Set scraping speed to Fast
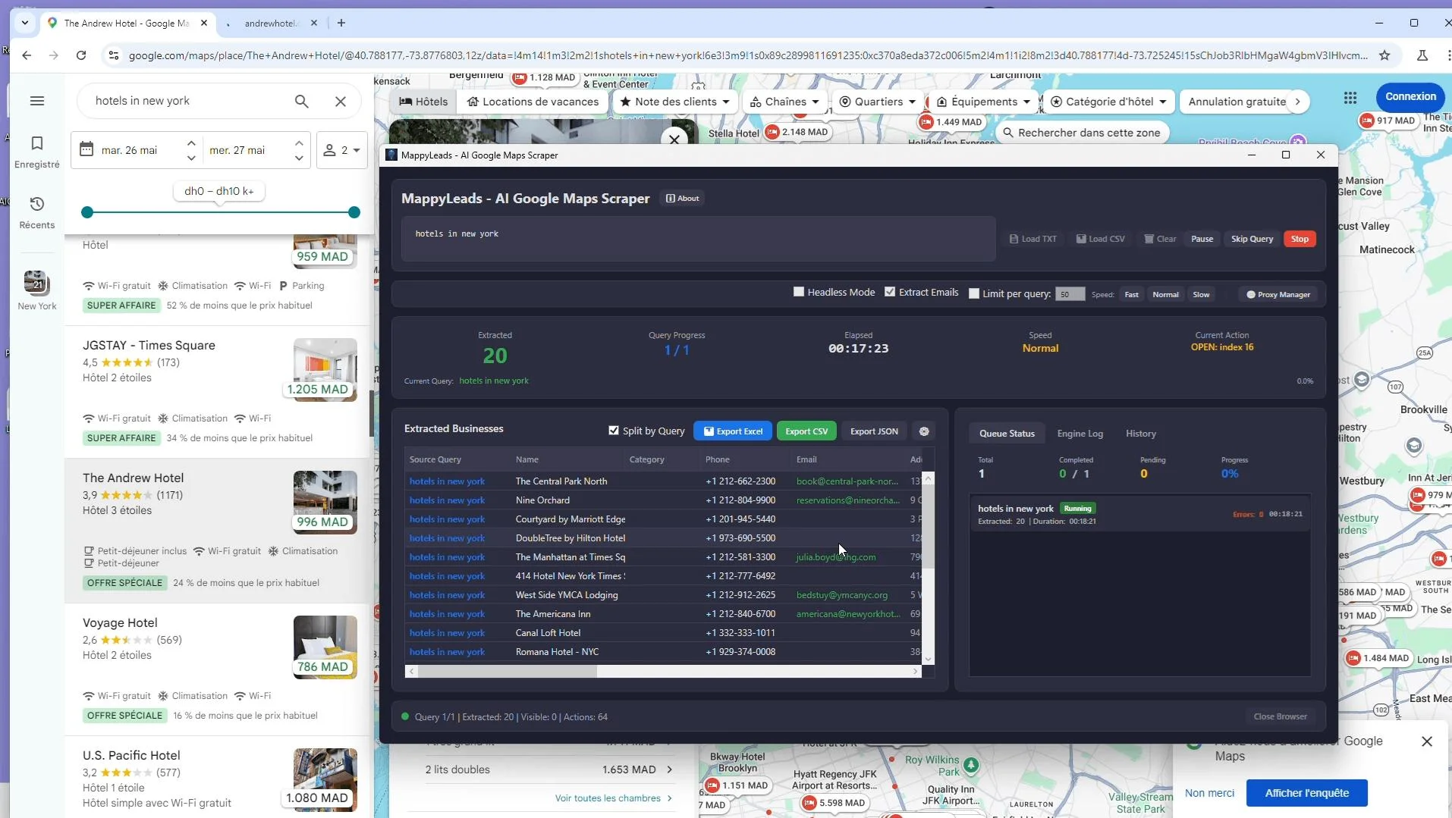This screenshot has height=818, width=1452. [x=1131, y=295]
